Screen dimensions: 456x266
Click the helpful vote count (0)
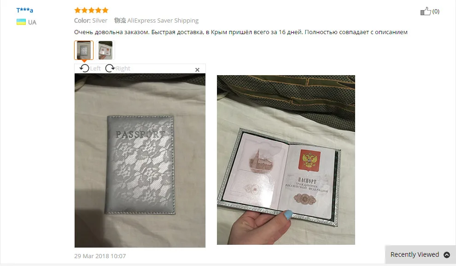point(436,12)
